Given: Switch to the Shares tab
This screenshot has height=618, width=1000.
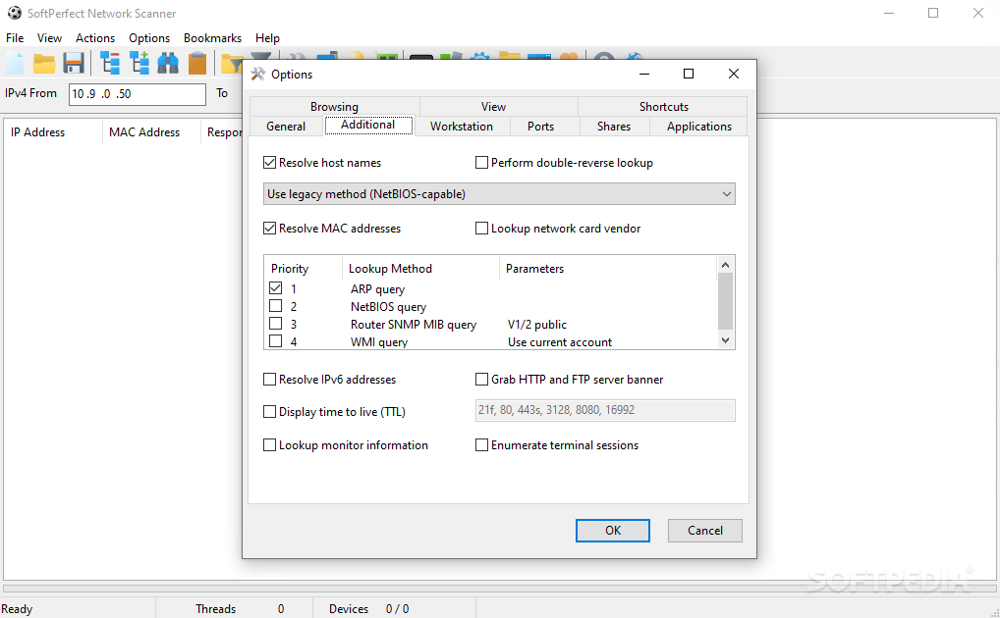Looking at the screenshot, I should [614, 127].
